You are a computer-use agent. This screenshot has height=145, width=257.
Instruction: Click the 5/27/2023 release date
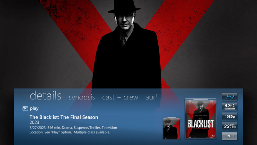[38, 128]
